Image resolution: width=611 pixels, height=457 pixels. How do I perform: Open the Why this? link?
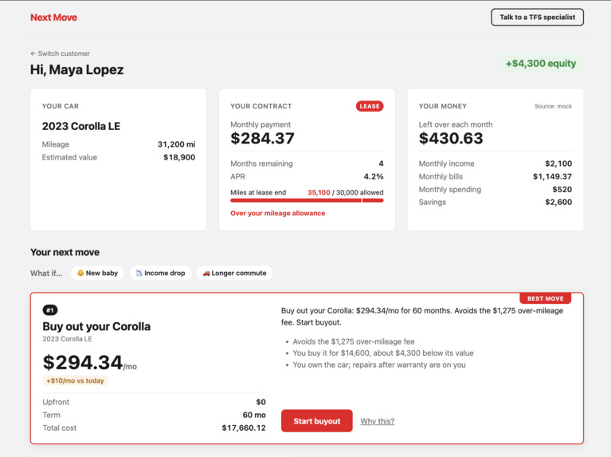point(378,421)
